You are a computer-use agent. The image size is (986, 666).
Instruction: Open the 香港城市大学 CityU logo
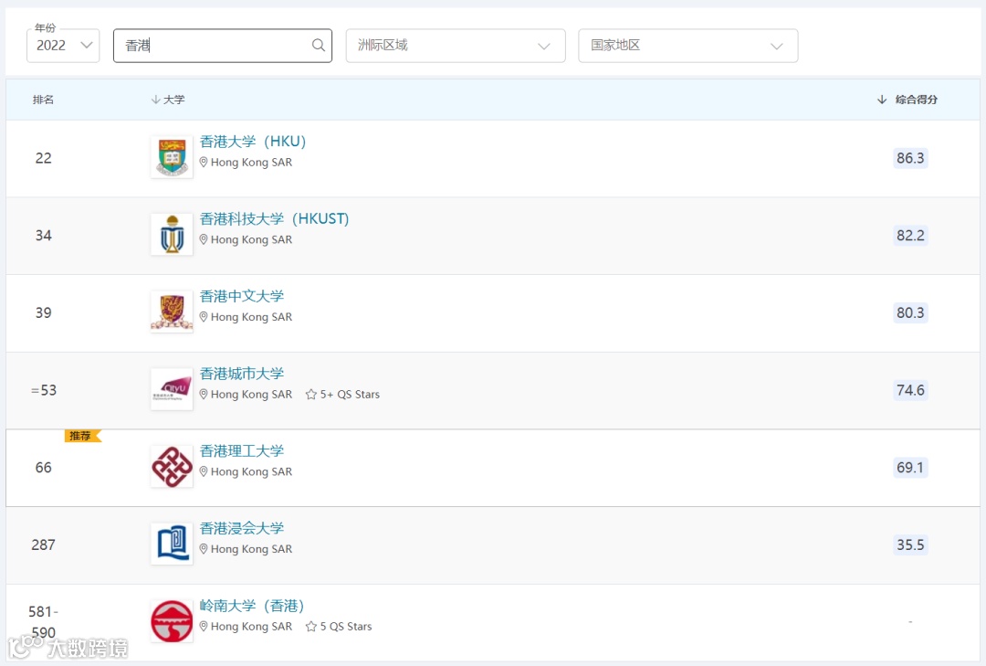point(172,390)
